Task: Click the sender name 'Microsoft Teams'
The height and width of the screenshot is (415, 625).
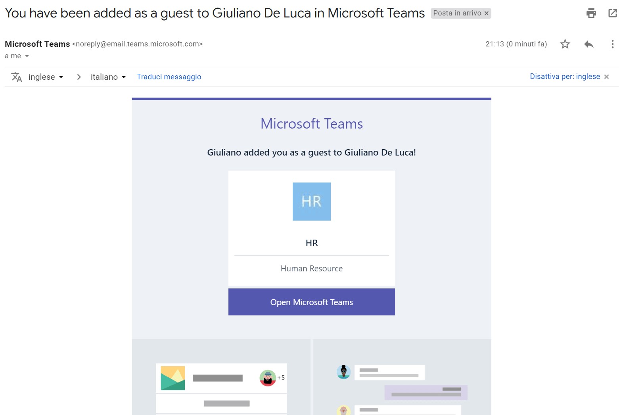Action: point(37,44)
